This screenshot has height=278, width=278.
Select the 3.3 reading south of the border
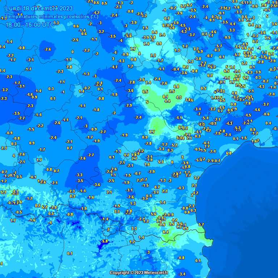[x=134, y=228]
